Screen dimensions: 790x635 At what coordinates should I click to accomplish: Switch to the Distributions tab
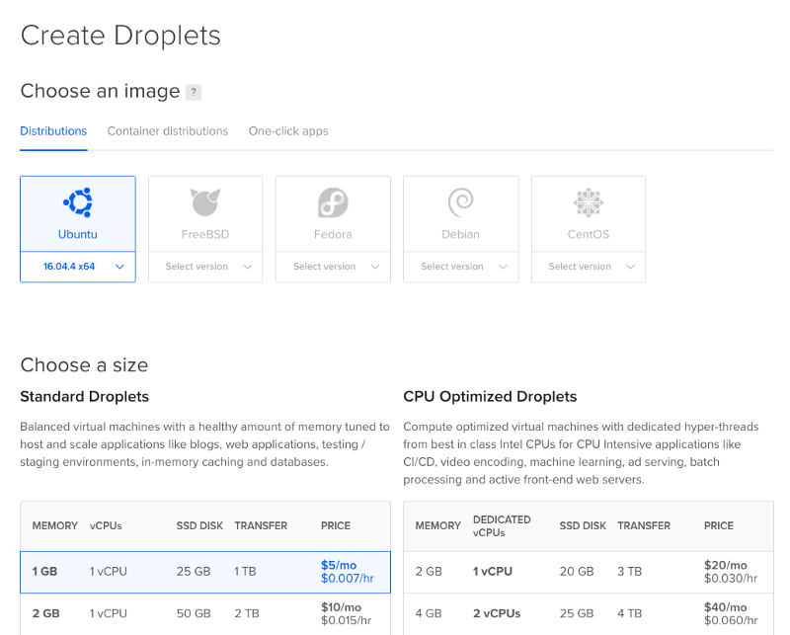pyautogui.click(x=53, y=131)
